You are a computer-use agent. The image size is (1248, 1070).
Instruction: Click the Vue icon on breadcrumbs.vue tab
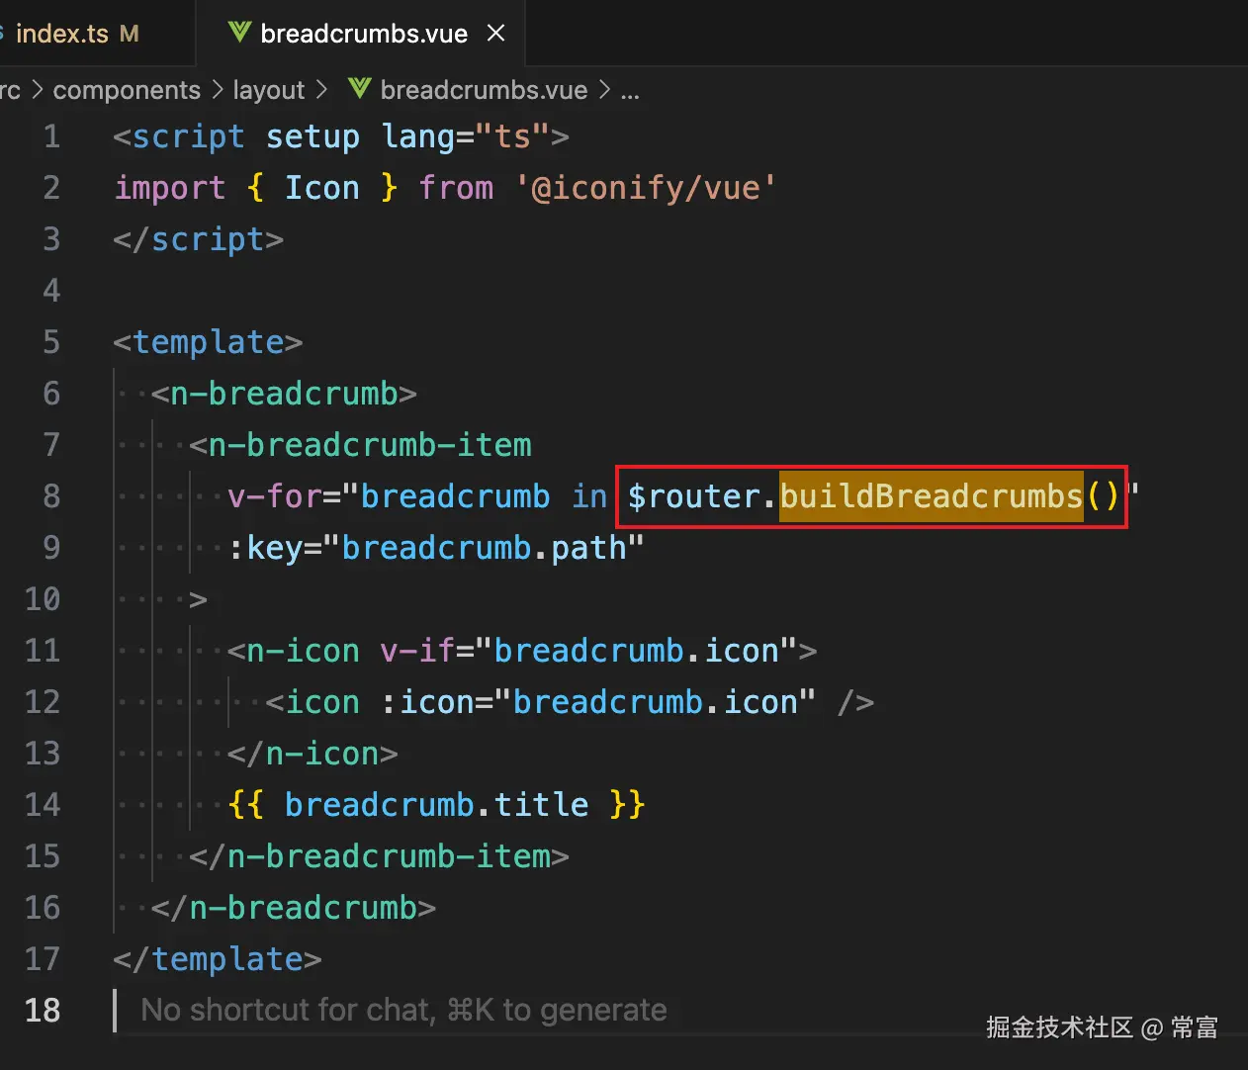[239, 33]
